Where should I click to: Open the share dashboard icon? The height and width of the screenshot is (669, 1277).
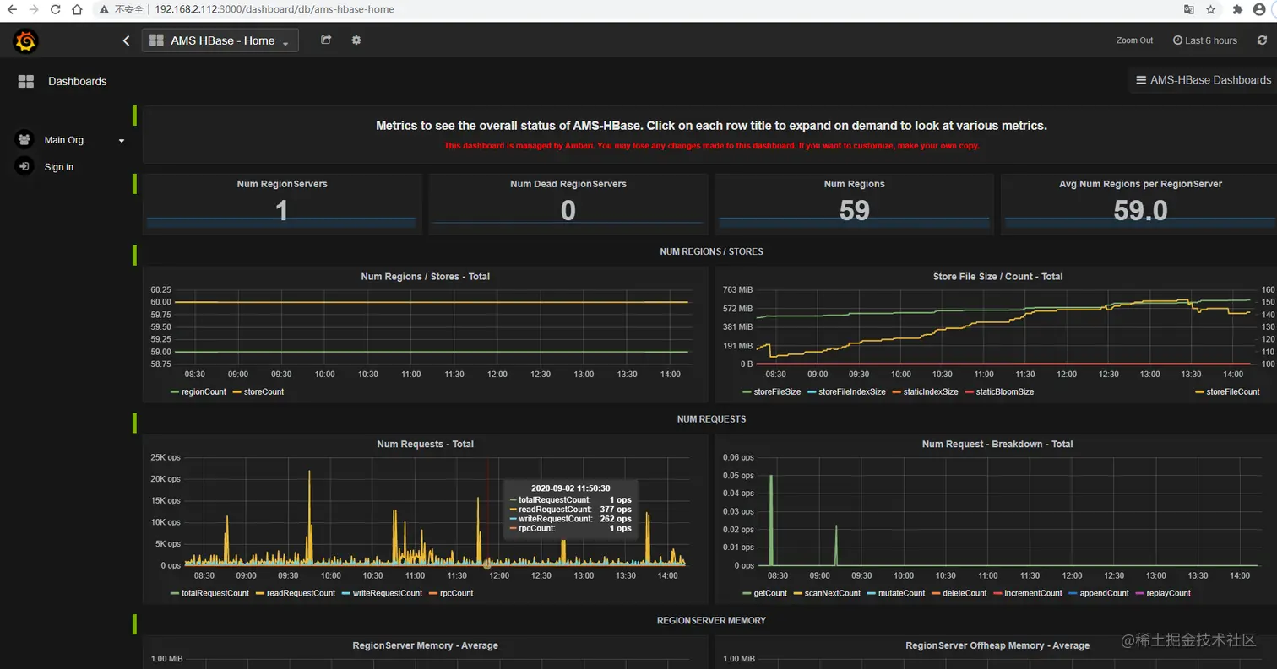point(326,40)
